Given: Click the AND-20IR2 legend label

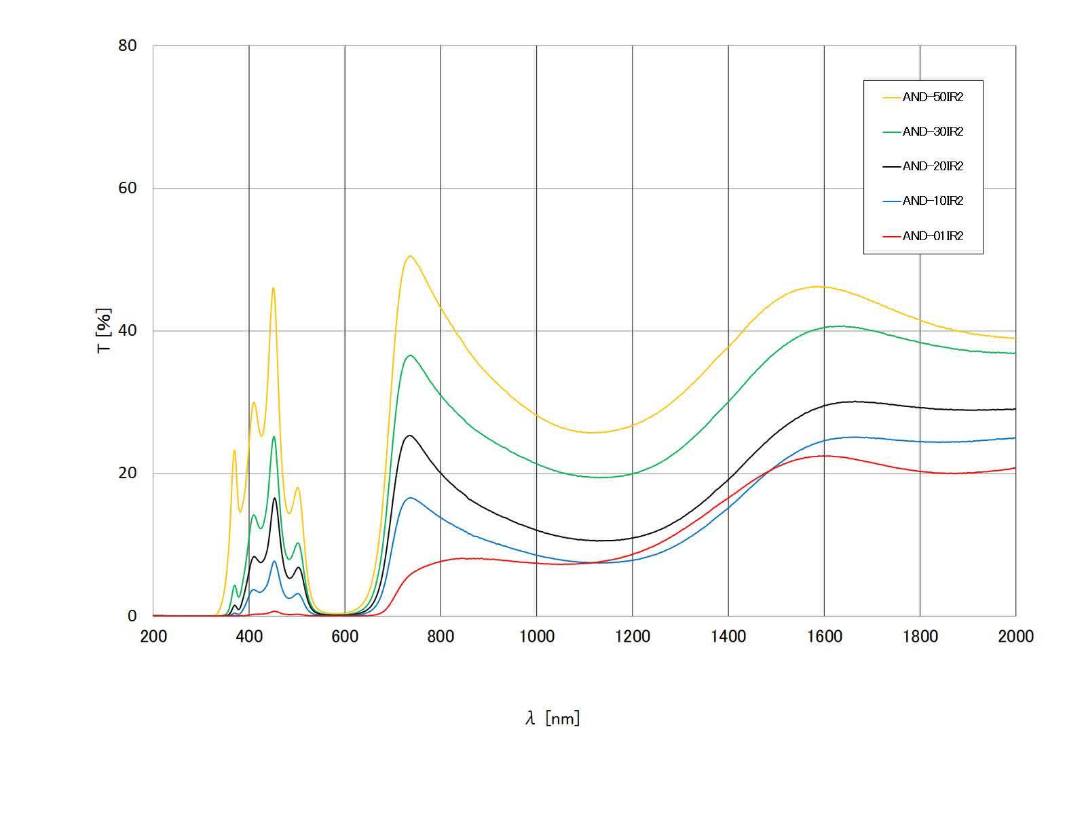Looking at the screenshot, I should coord(933,166).
